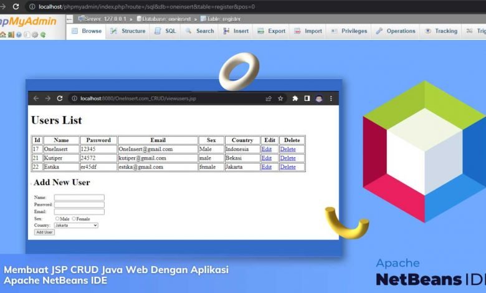The image size is (486, 293).
Task: Click Delete link for OneInsert row
Action: (x=288, y=149)
